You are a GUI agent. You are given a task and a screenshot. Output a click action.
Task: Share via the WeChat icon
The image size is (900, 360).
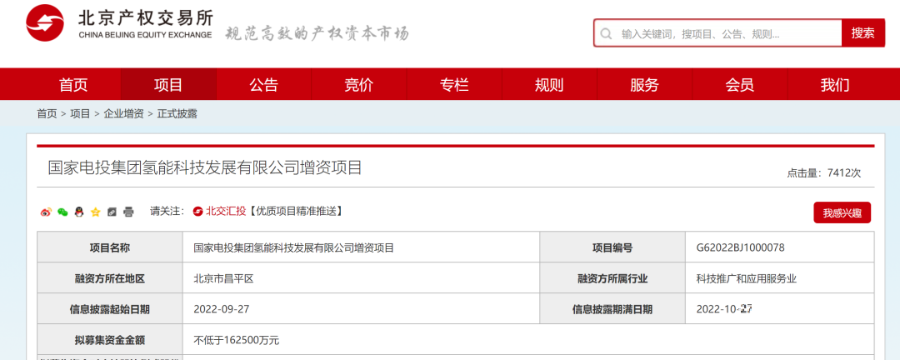(x=62, y=212)
